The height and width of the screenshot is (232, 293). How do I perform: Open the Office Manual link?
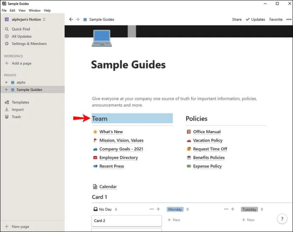click(207, 132)
